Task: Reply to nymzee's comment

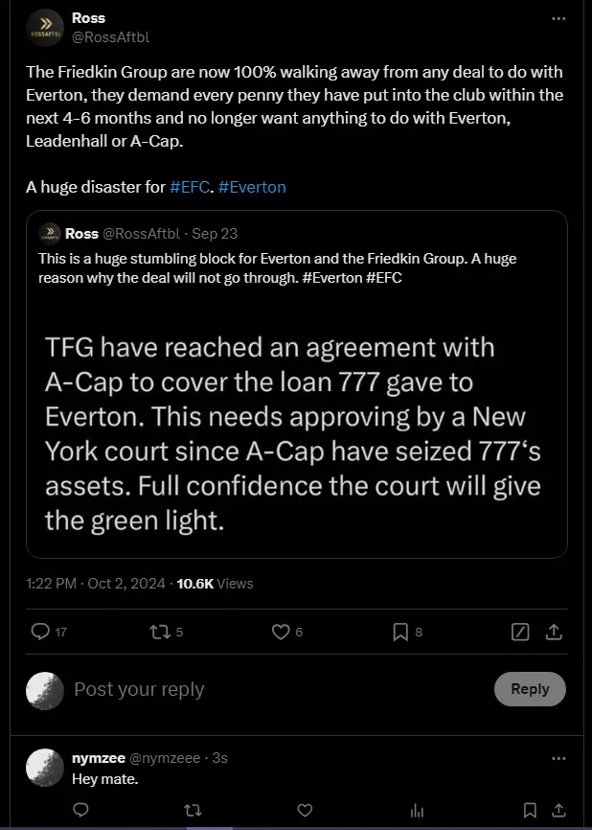Action: (80, 811)
